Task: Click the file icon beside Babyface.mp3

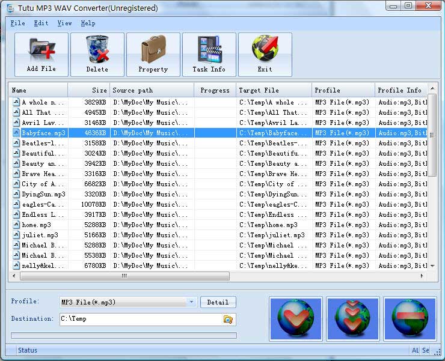Action: point(16,133)
